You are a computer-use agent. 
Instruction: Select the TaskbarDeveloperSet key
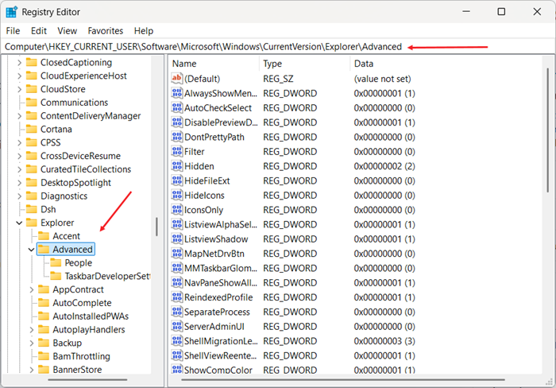coord(107,276)
